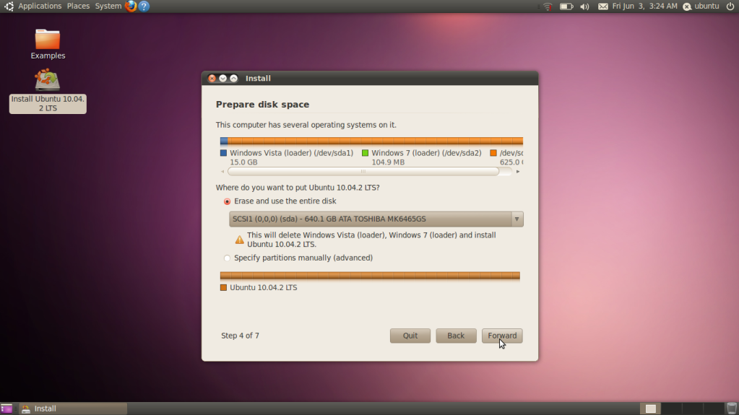
Task: Click Forward to continue installation
Action: [502, 336]
